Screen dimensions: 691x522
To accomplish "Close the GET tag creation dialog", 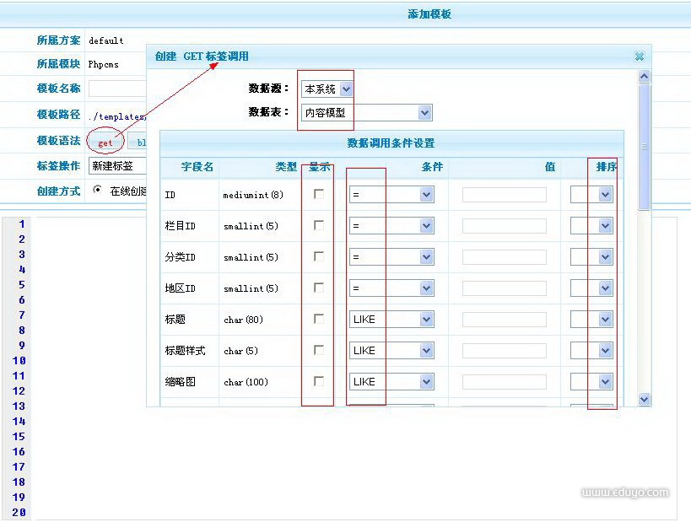I will pyautogui.click(x=640, y=57).
